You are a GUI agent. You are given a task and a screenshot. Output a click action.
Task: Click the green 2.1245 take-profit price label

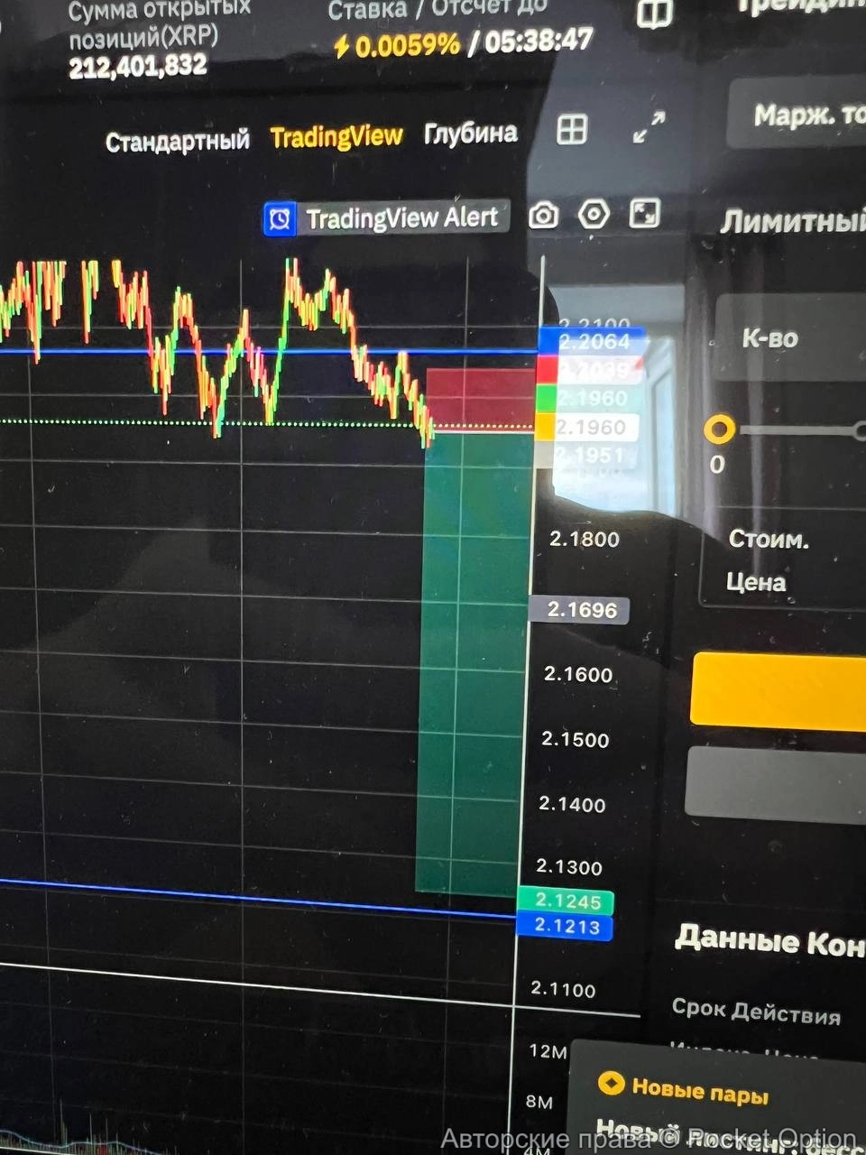coord(567,901)
